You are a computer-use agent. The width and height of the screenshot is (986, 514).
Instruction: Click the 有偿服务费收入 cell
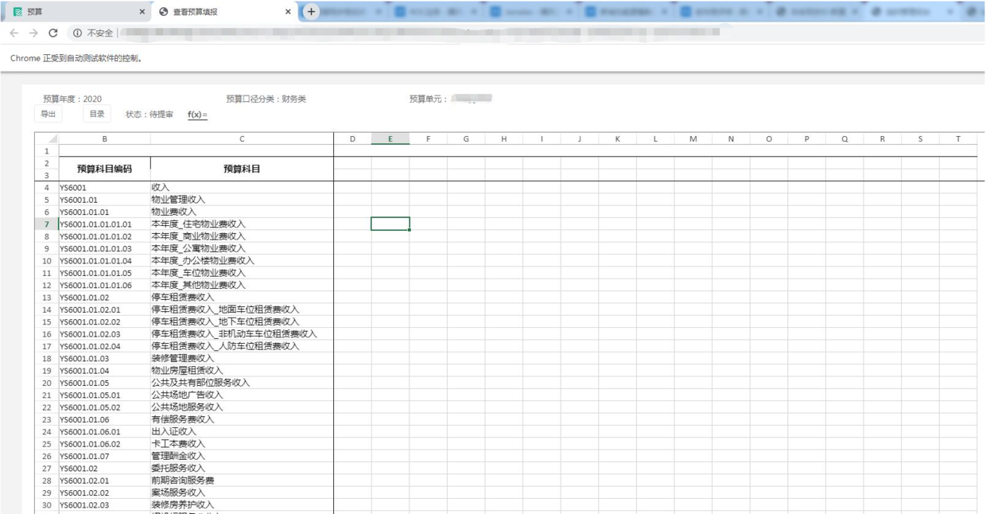point(242,419)
